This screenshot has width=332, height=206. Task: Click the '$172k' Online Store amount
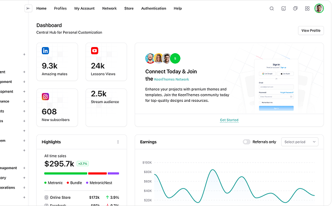pos(94,197)
